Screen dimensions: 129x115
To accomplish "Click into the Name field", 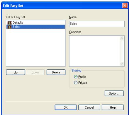I will [97, 24].
